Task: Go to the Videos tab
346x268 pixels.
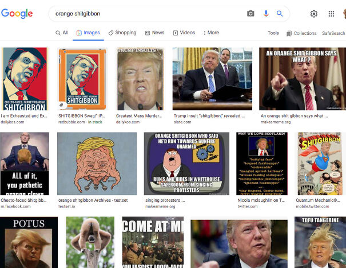Action: click(184, 33)
